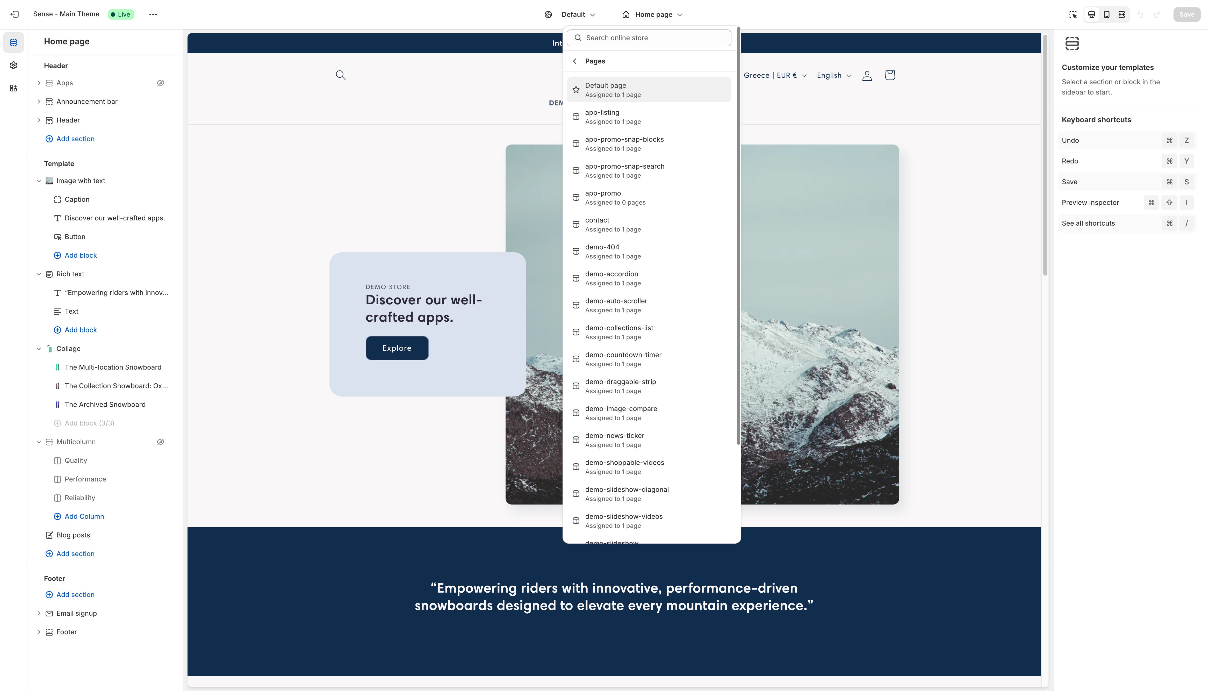
Task: Click the Explore button in preview
Action: [x=397, y=348]
